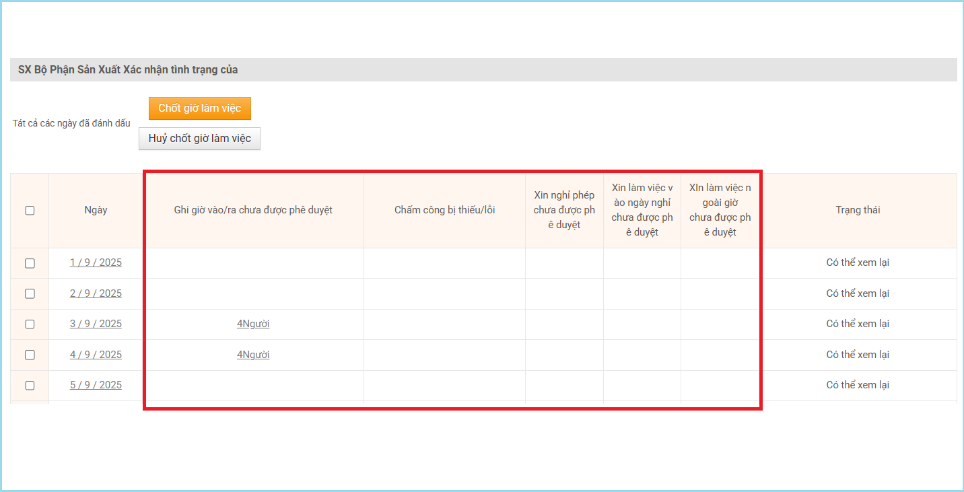Viewport: 964px width, 492px height.
Task: Click the Ghi giờ vào/ra chưa được phê duyệt header
Action: [x=253, y=210]
